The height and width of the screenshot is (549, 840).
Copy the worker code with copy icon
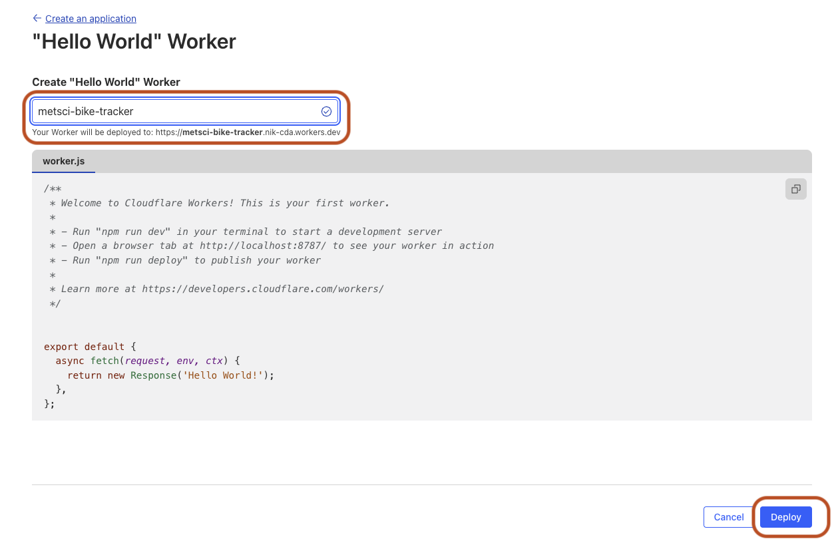(x=795, y=189)
